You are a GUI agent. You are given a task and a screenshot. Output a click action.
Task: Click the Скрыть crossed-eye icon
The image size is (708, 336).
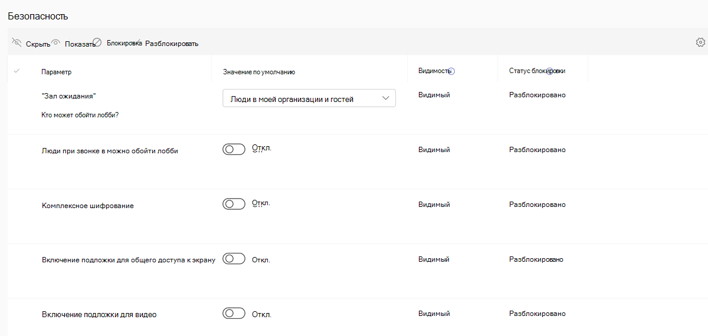17,42
